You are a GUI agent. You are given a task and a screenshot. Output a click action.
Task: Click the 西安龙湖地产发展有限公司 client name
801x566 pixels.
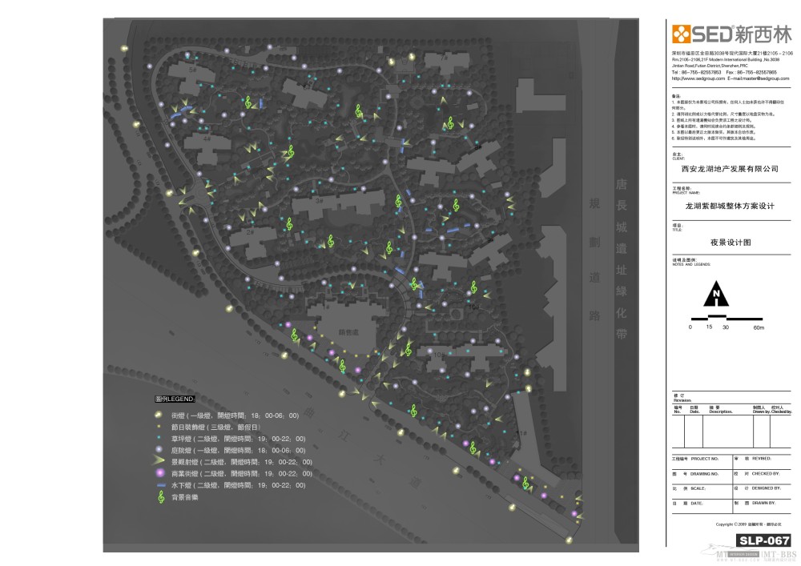724,169
